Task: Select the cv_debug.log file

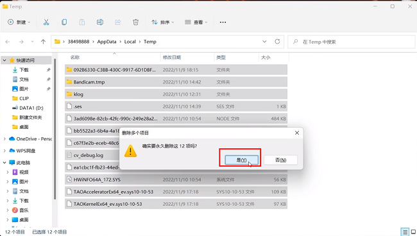Action: point(92,155)
